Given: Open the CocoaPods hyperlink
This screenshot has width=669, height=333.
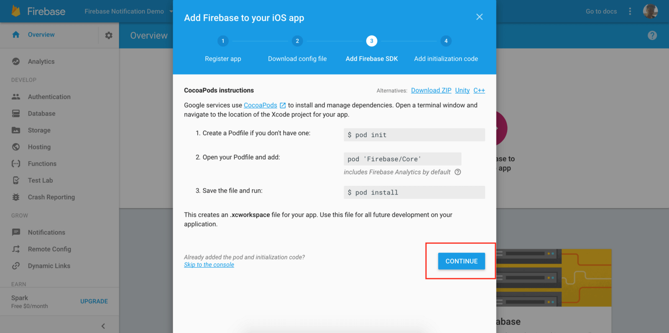Looking at the screenshot, I should tap(260, 105).
